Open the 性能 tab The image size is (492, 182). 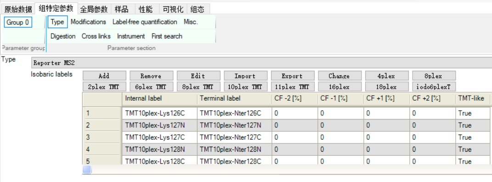[146, 9]
